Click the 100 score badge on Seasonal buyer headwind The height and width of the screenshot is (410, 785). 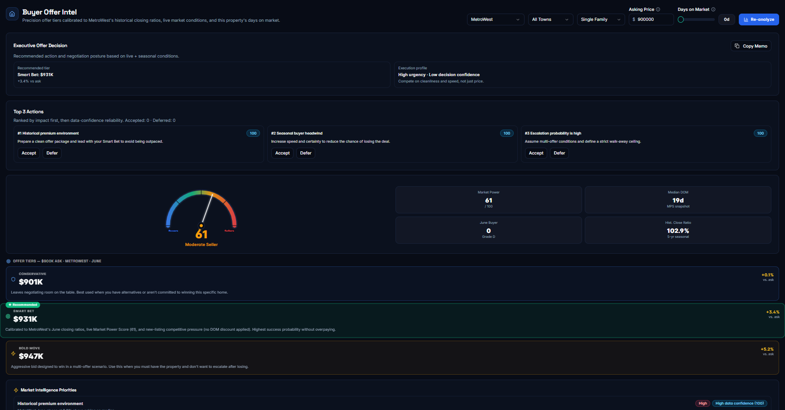click(507, 133)
